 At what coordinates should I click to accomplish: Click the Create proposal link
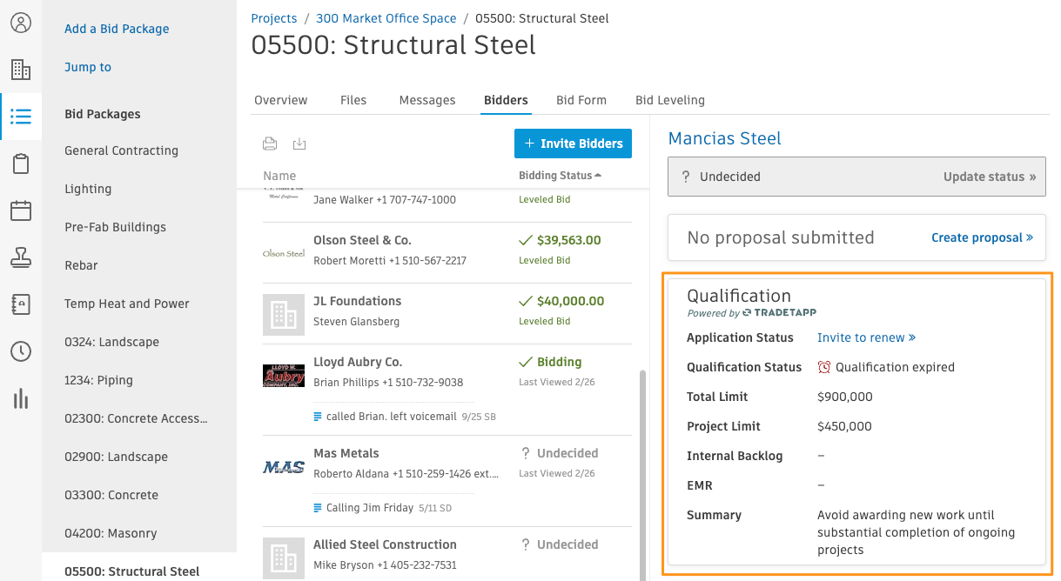pyautogui.click(x=982, y=237)
